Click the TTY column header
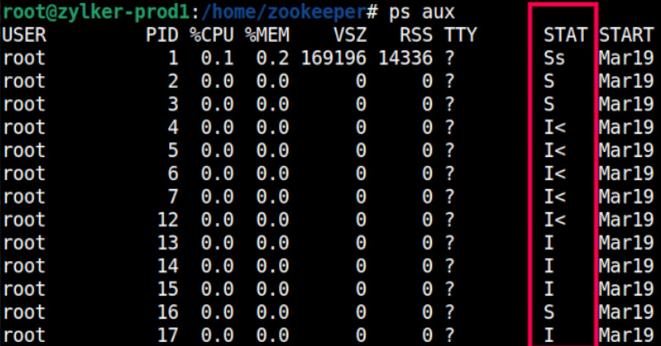The width and height of the screenshot is (661, 346). [x=459, y=35]
